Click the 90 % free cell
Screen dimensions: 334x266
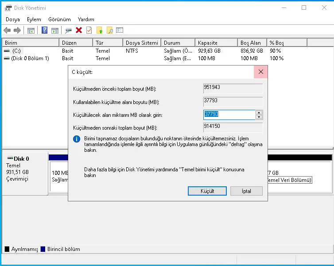(276, 51)
